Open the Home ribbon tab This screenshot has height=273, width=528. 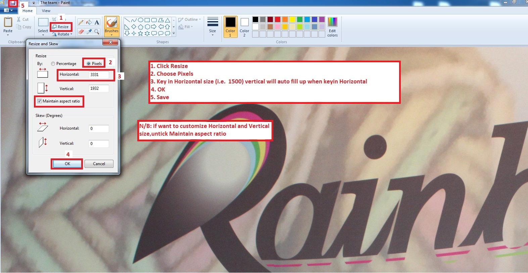(x=28, y=11)
